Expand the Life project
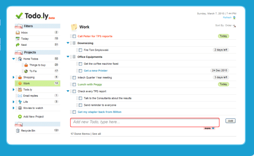The height and width of the screenshot is (156, 254). (x=13, y=102)
